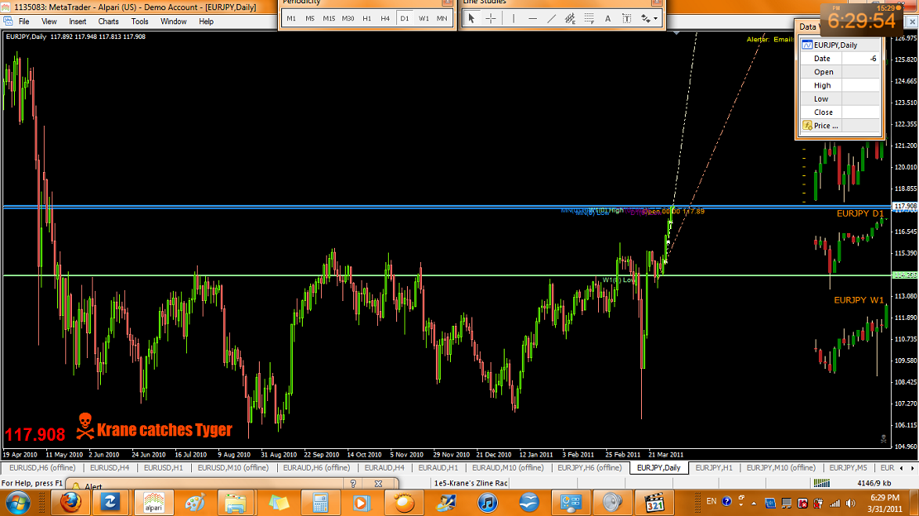This screenshot has height=516, width=919.
Task: Select the equidistant channel tool
Action: (570, 19)
